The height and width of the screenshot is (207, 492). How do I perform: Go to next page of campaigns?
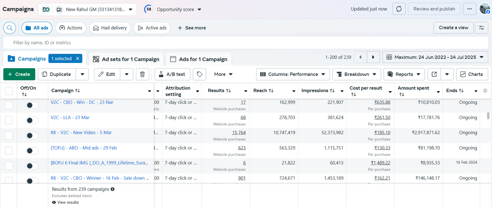pos(373,57)
